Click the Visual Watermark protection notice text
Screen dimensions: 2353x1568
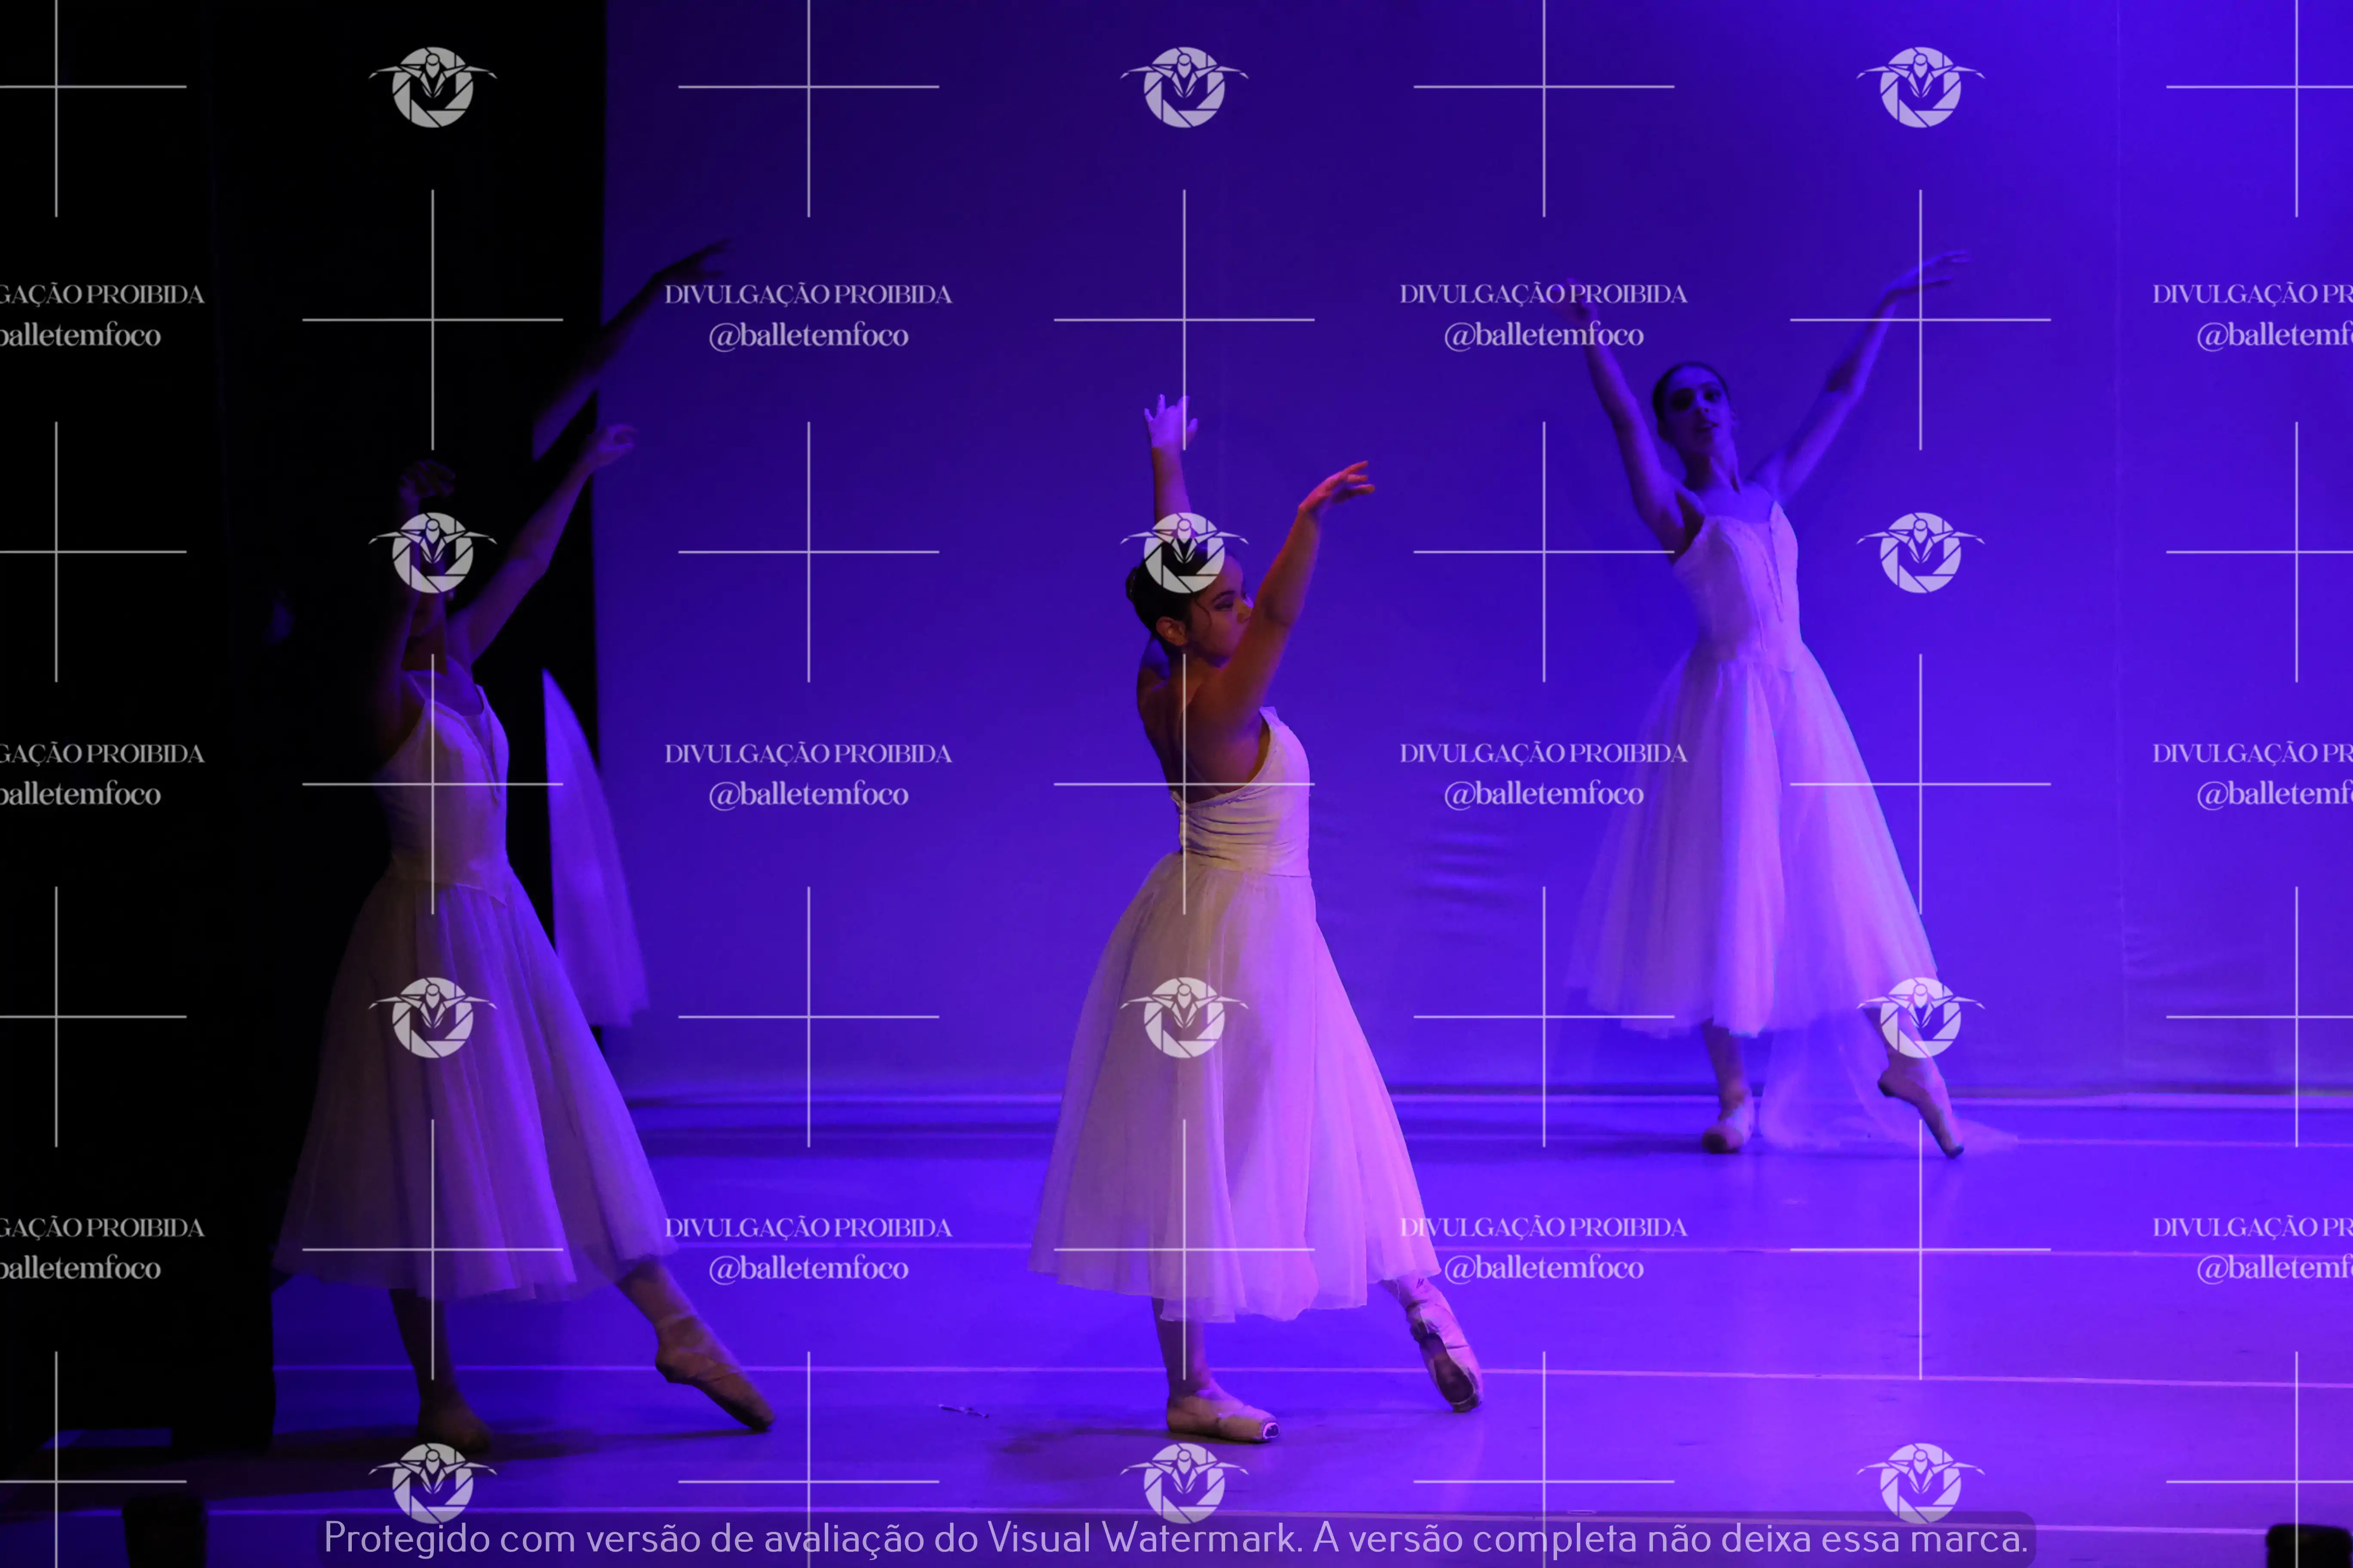[1176, 1538]
